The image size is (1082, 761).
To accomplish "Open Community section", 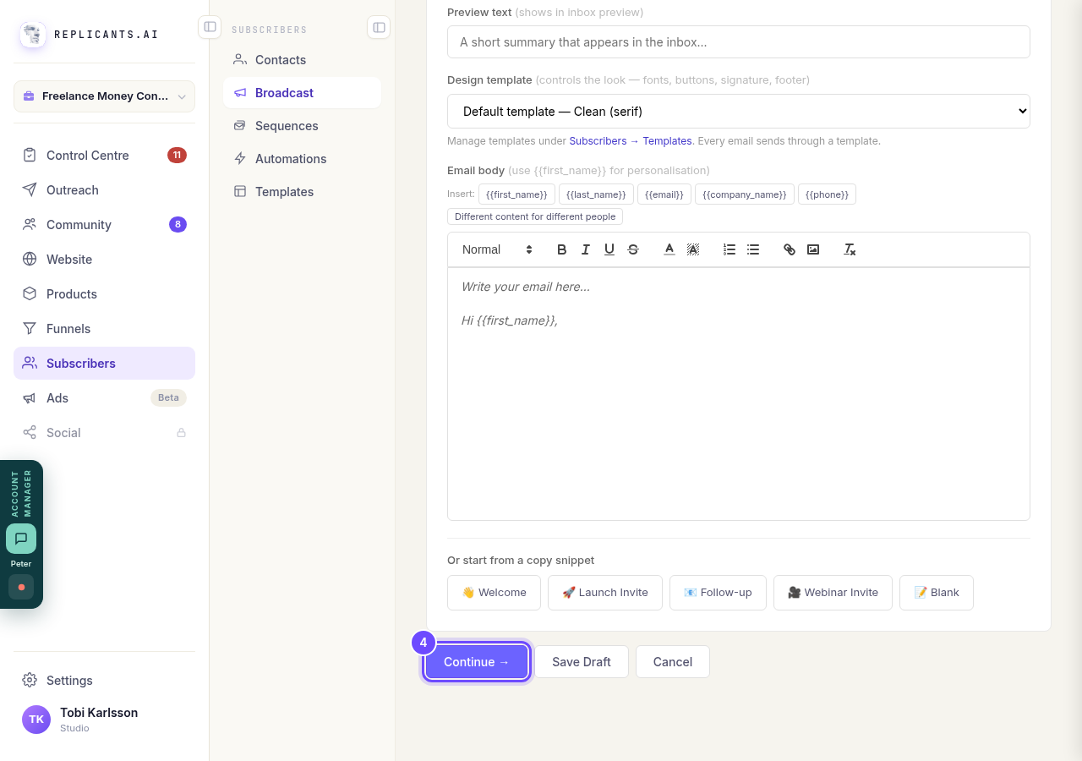I will [x=104, y=225].
